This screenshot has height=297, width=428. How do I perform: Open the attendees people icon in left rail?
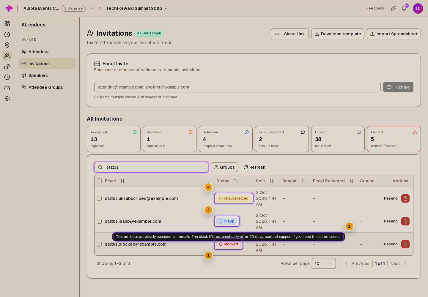point(7,56)
